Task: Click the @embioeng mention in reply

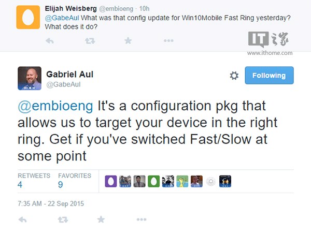Action: [x=56, y=107]
